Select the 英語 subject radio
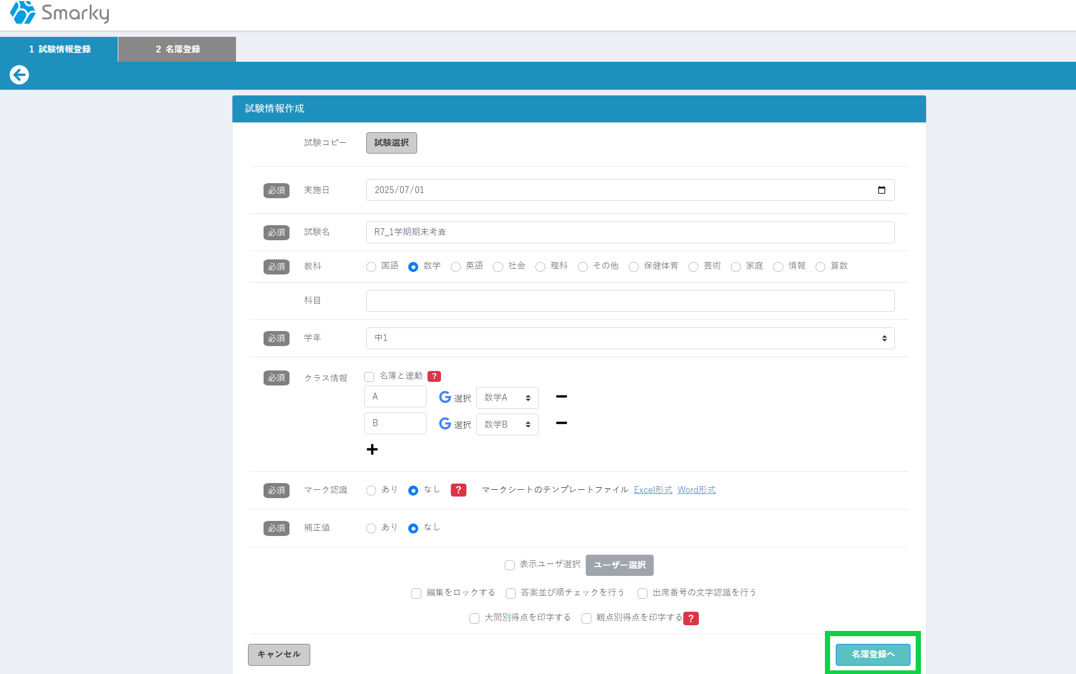This screenshot has width=1076, height=674. pos(456,267)
